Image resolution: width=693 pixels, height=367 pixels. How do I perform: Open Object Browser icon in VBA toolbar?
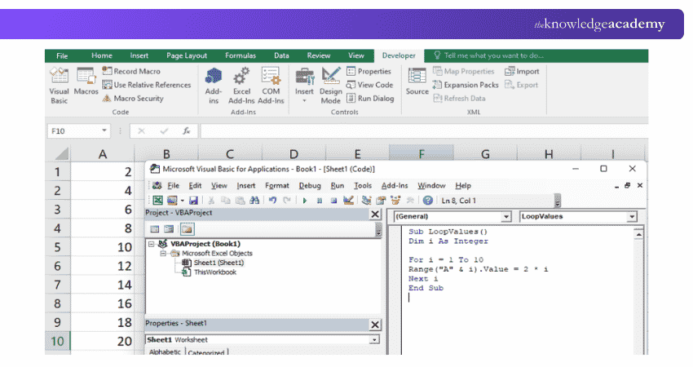pyautogui.click(x=395, y=201)
